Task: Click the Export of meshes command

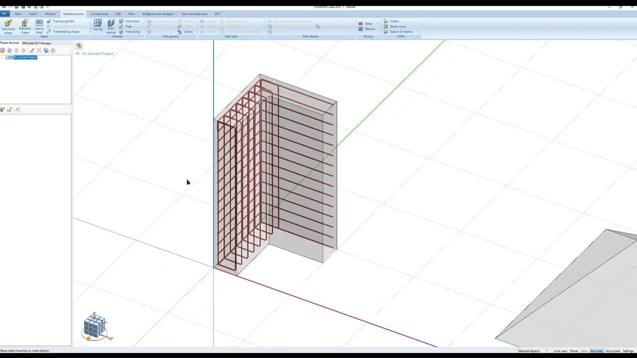Action: 398,32
